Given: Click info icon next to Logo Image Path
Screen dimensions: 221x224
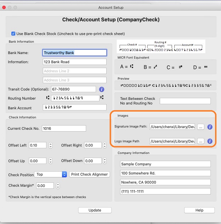Looking at the screenshot, I should 210,141.
